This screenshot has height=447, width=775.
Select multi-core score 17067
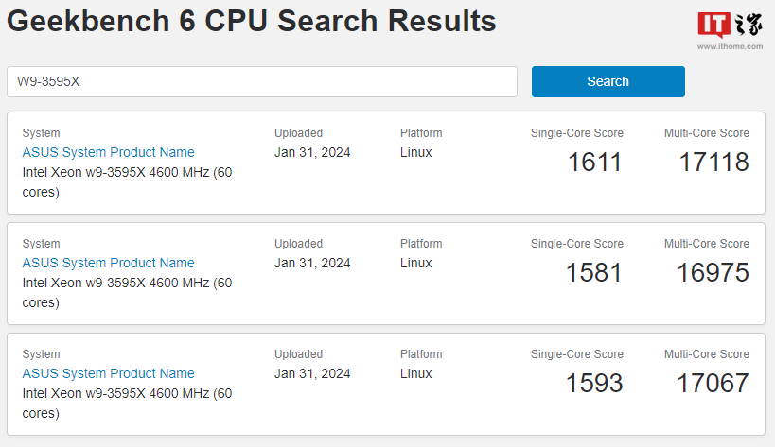[713, 384]
